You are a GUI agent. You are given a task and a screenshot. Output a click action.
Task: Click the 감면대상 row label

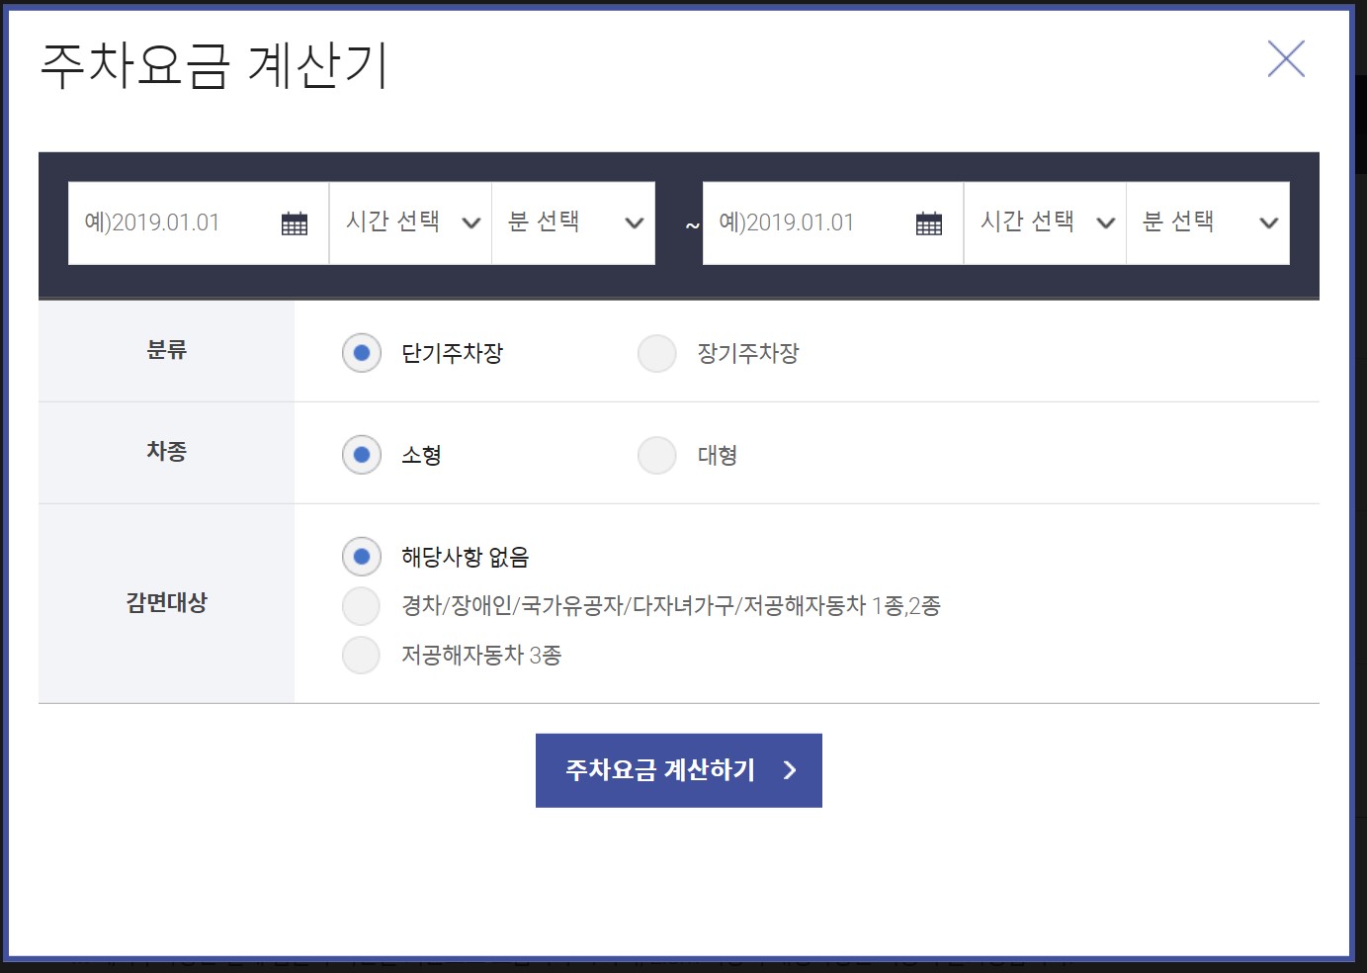pos(166,603)
